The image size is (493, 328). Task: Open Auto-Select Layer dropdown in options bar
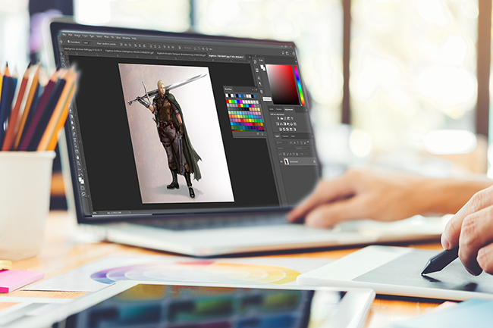click(x=86, y=42)
